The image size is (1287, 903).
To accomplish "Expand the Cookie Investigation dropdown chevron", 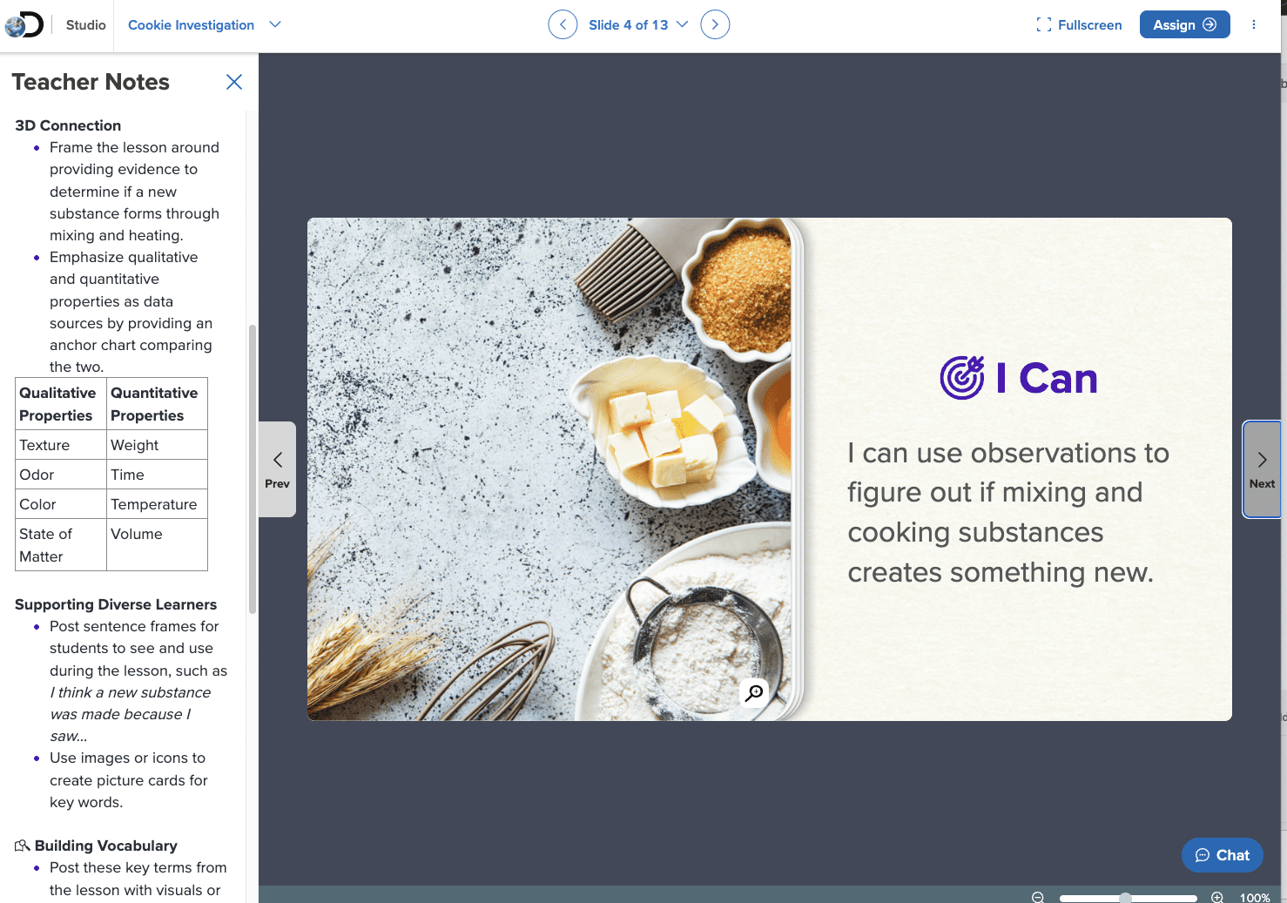I will click(275, 24).
